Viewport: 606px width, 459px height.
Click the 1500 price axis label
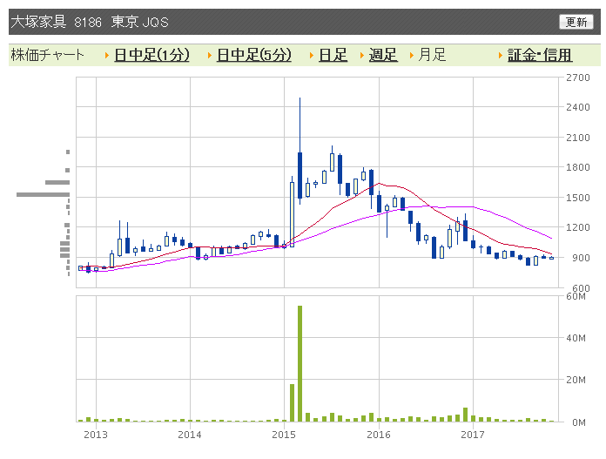[x=578, y=198]
